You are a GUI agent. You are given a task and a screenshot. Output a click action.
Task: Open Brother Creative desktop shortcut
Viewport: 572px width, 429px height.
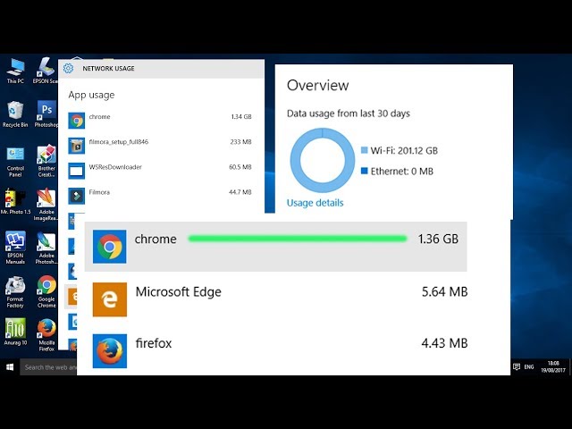click(46, 161)
